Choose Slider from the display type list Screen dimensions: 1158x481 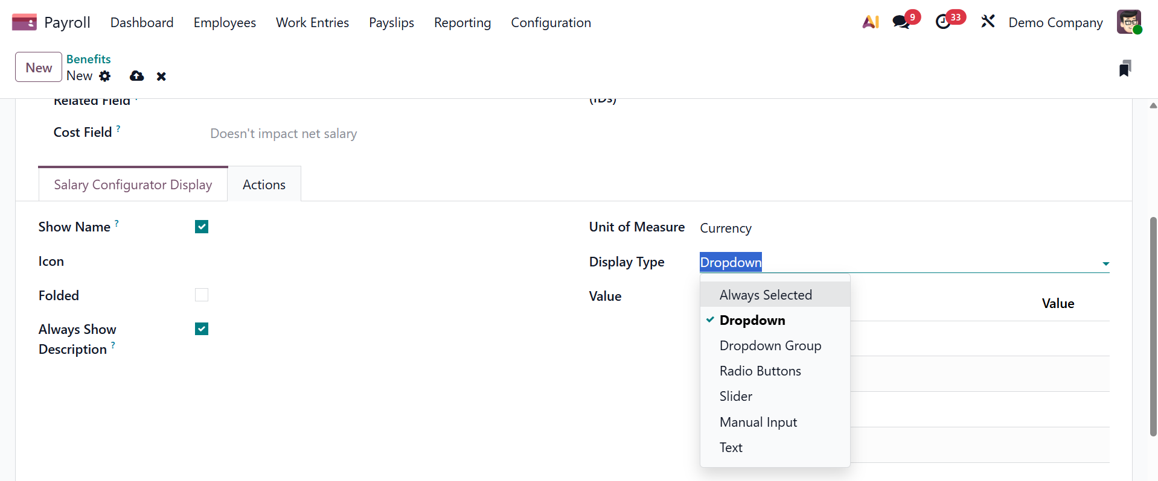(736, 397)
